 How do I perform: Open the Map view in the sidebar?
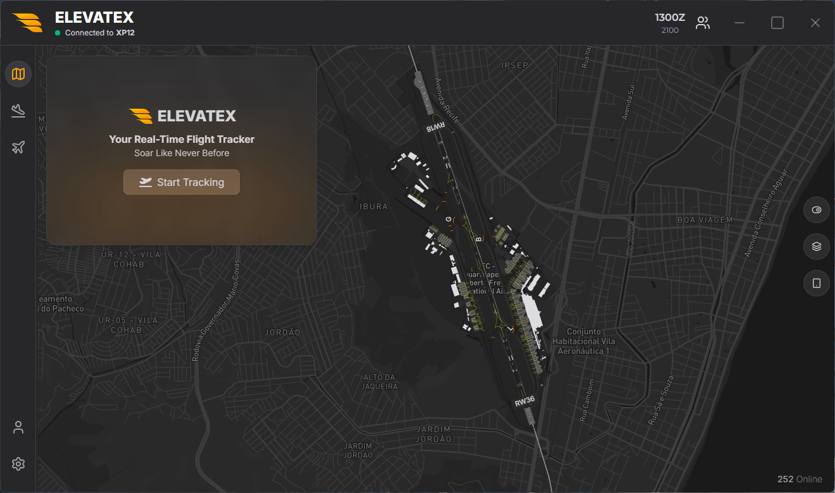(18, 74)
